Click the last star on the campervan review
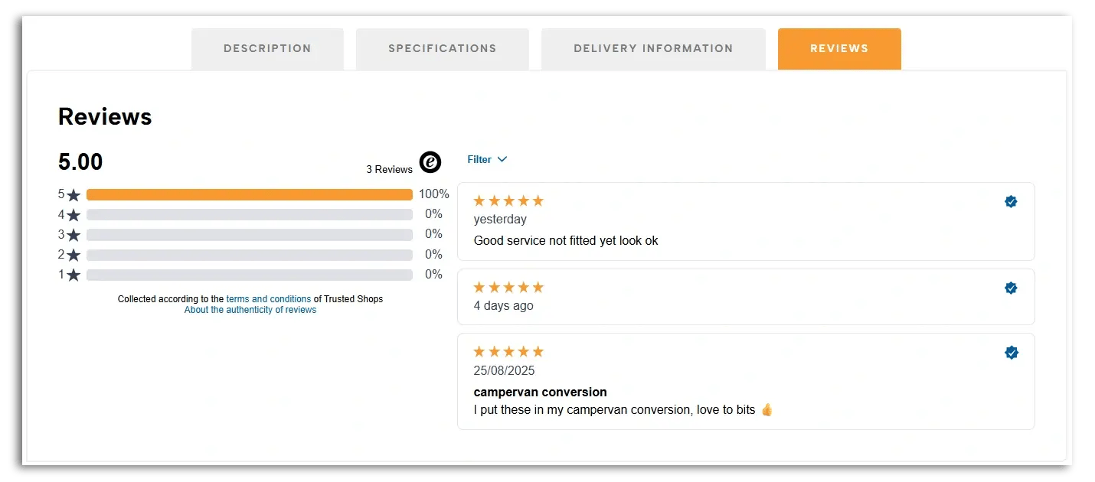 pyautogui.click(x=538, y=350)
